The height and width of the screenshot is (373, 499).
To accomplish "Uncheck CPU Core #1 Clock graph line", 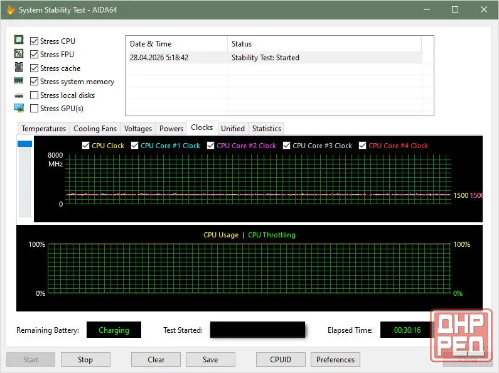I will point(134,146).
